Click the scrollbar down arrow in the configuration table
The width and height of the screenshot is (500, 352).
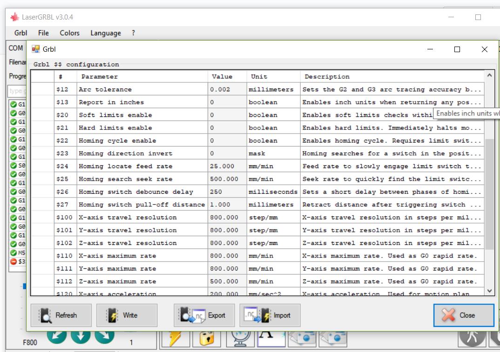(489, 291)
